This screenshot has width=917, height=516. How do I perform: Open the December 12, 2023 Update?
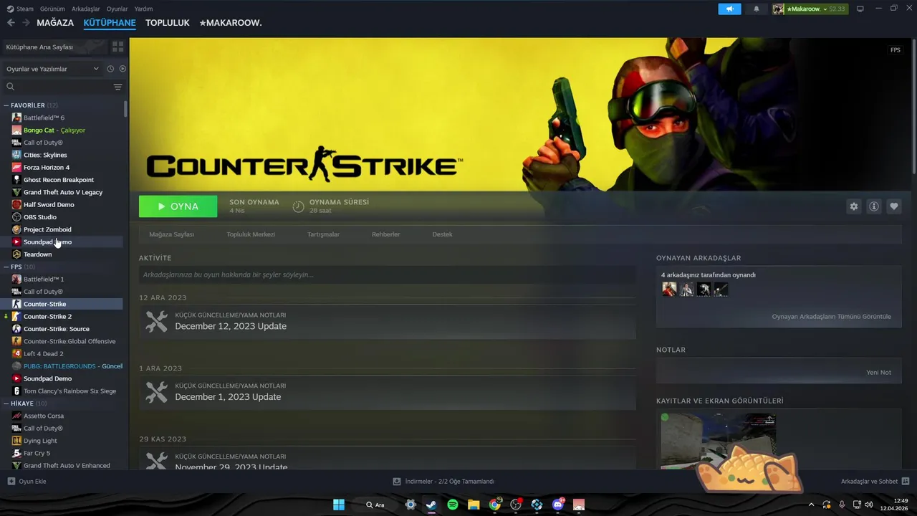231,326
